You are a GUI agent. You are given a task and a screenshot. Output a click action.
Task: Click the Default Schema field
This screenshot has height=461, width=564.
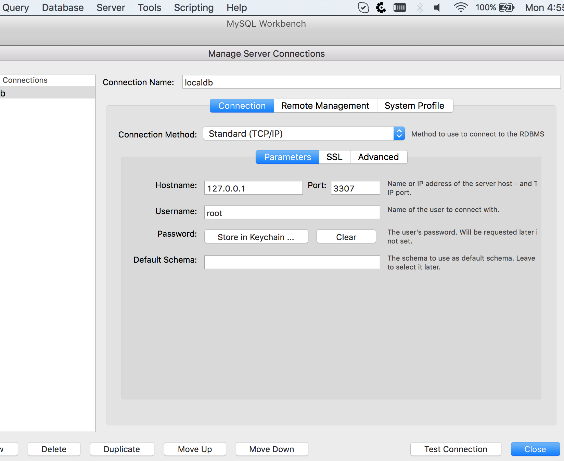(292, 262)
